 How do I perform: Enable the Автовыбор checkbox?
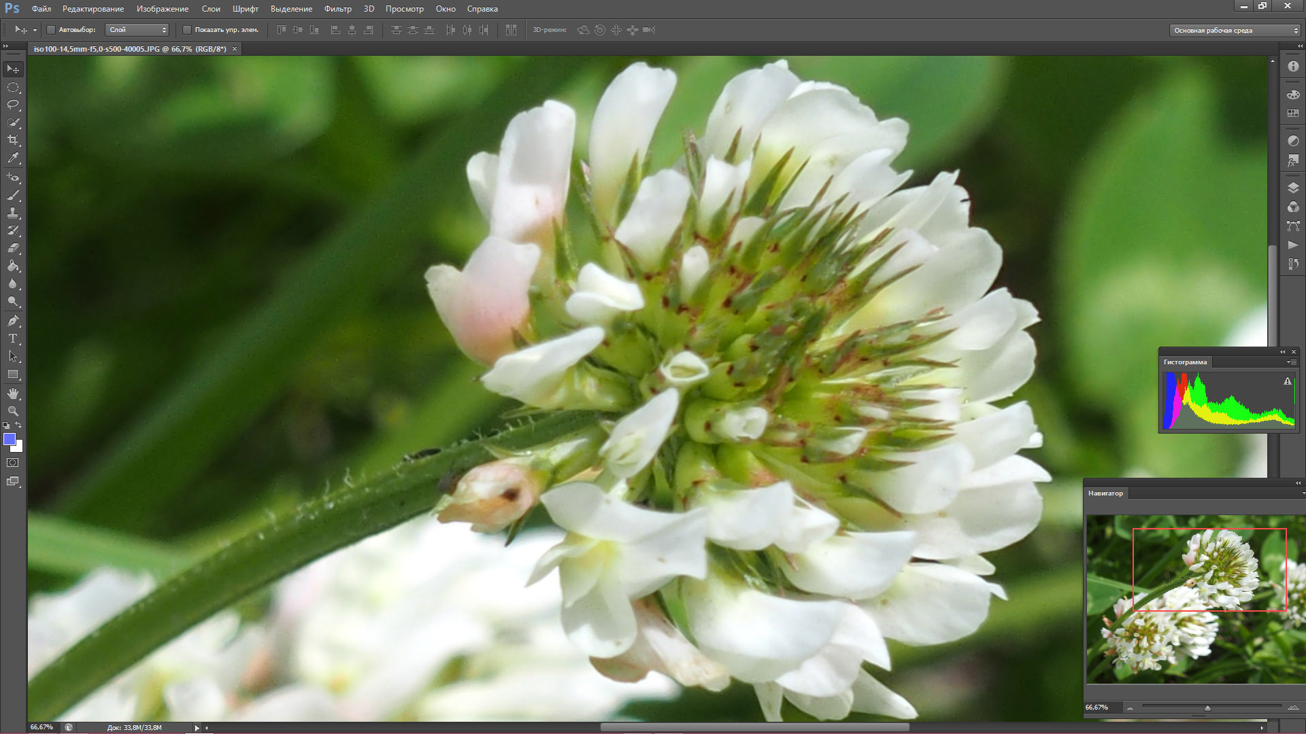pos(51,30)
